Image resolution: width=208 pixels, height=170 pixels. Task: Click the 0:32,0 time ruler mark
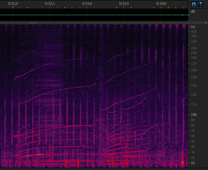pos(13,3)
